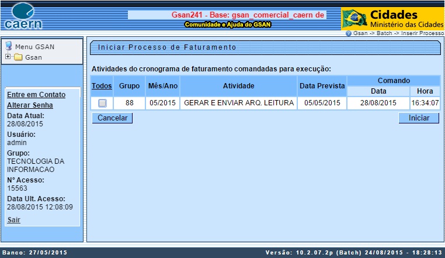Click the Data Prevista value 05/05/2015

(322, 103)
